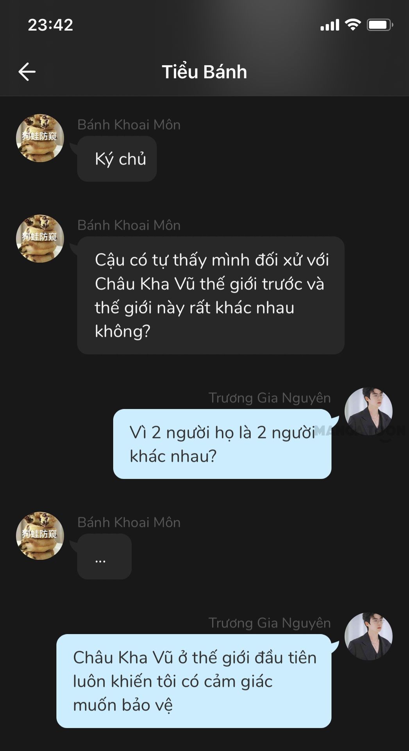Tap Trương Gia Nguyên name above "Vì 2 người"
Viewport: 409px width, 751px height.
point(270,398)
